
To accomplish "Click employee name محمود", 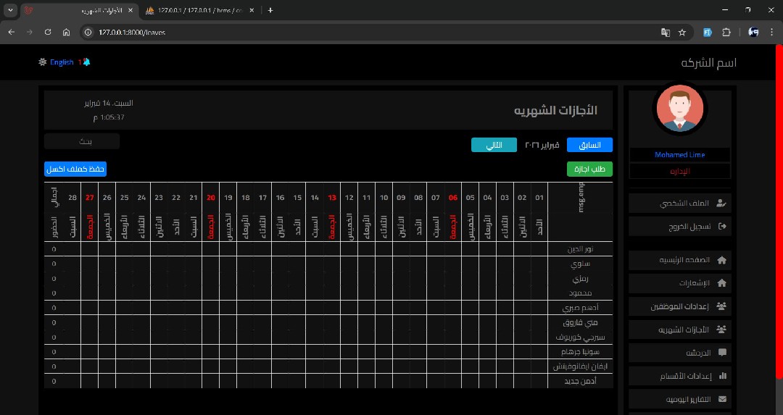I will point(580,293).
